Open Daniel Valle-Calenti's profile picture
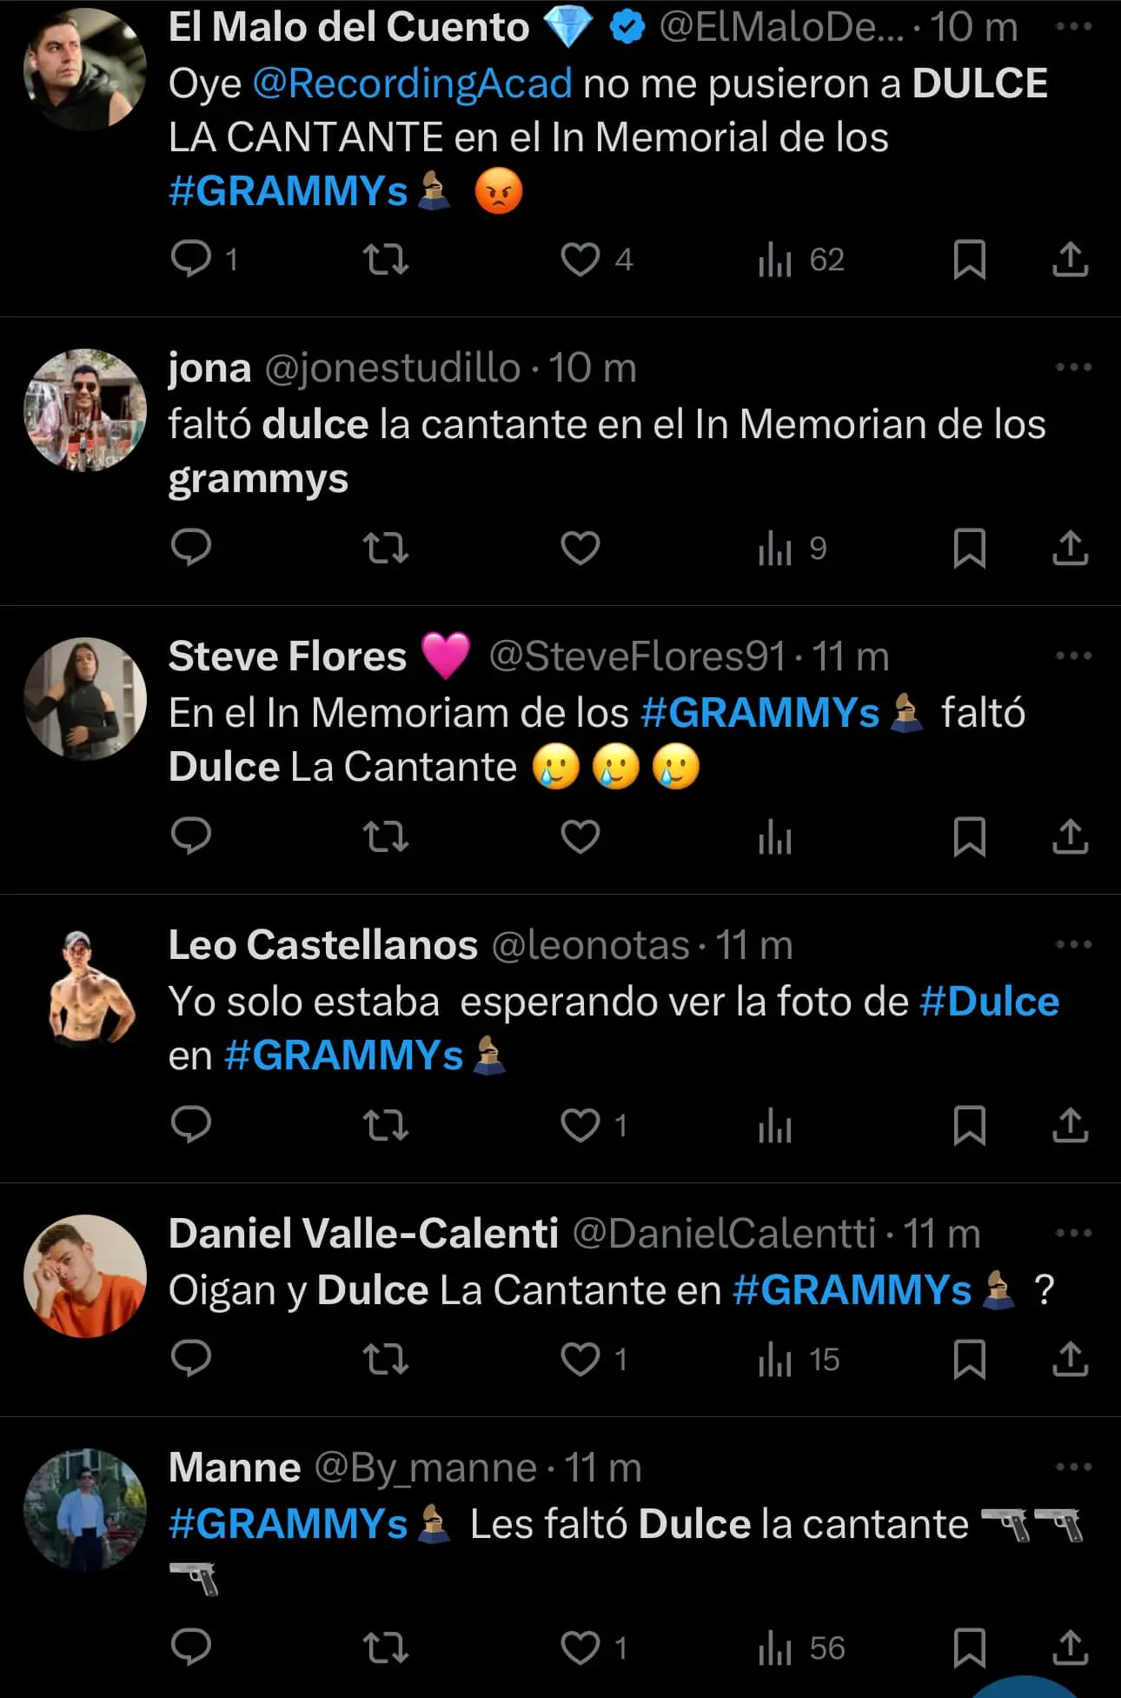Screen dimensions: 1121x1698 (85, 1275)
